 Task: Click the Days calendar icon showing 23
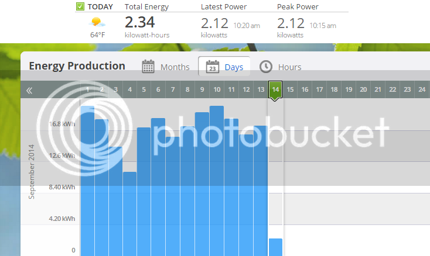click(213, 67)
